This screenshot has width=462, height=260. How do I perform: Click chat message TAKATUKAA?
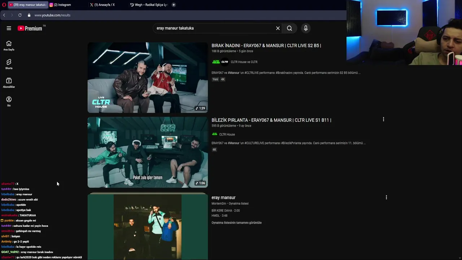click(28, 215)
